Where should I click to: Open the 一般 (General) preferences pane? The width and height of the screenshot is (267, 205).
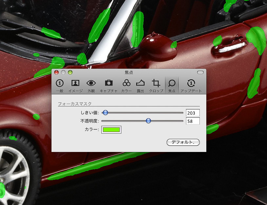coord(59,86)
